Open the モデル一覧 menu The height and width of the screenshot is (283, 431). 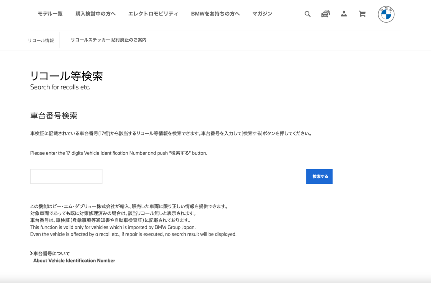click(50, 14)
